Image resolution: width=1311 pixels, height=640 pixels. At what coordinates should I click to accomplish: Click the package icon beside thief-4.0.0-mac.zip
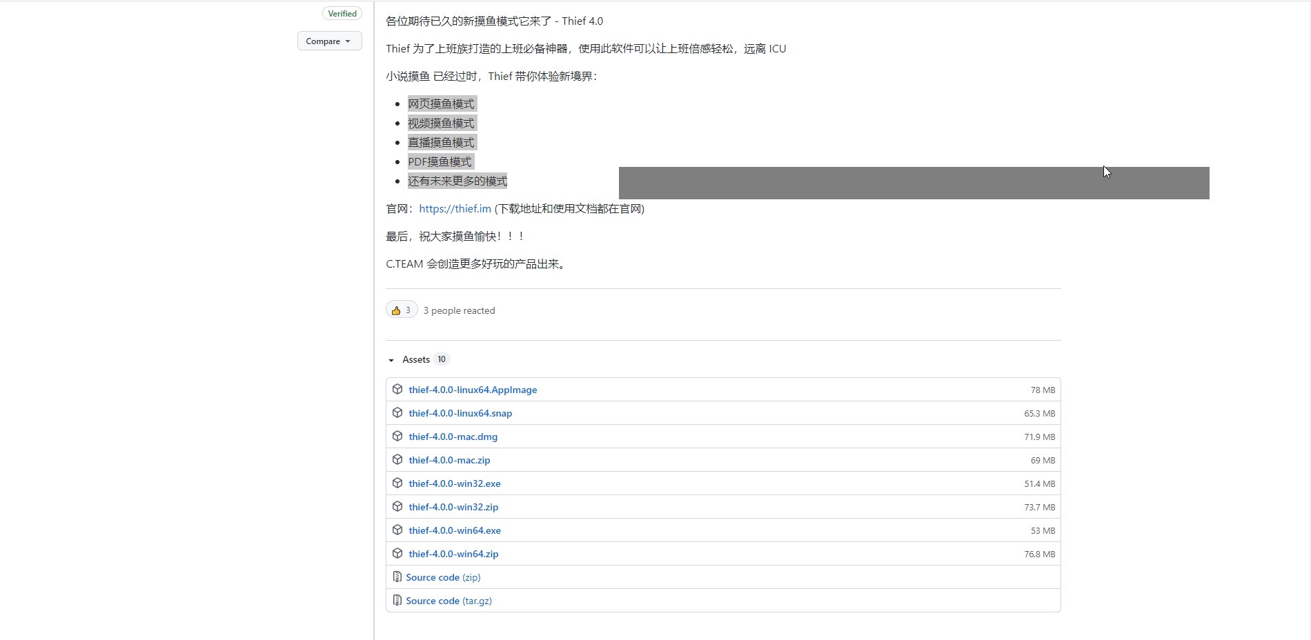coord(397,460)
